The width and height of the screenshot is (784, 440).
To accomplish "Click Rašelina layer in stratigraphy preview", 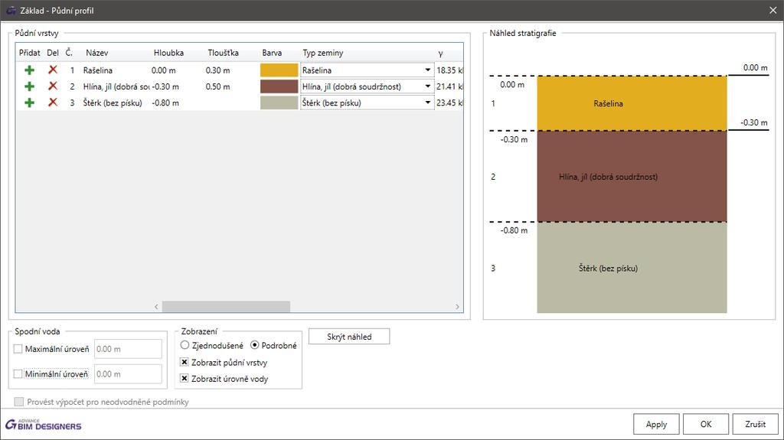I will coord(632,103).
